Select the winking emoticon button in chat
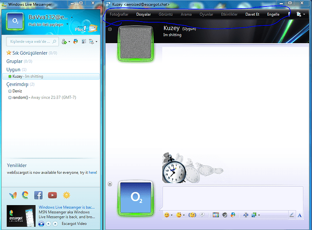 tap(179, 215)
